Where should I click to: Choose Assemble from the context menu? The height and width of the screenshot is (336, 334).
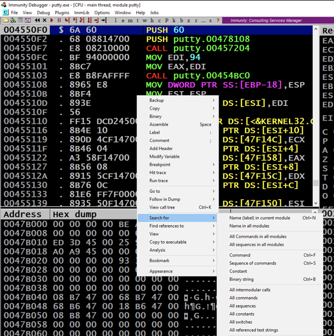tap(178, 124)
